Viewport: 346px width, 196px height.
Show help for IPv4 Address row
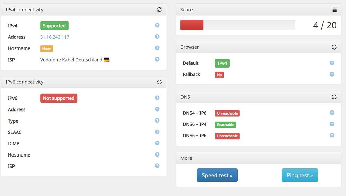157,36
